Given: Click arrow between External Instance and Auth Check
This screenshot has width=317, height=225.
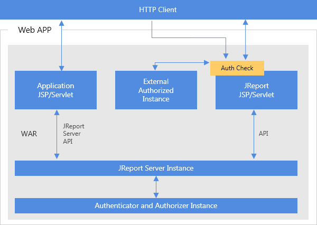Looking at the screenshot, I should coord(180,62).
